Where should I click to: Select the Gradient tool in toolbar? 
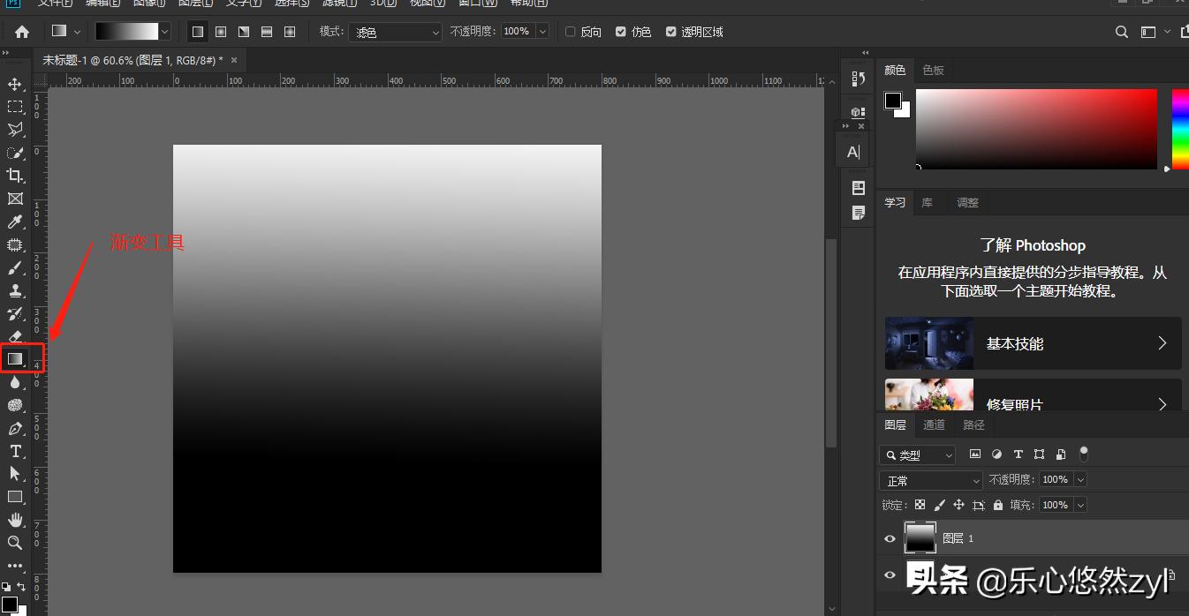15,358
